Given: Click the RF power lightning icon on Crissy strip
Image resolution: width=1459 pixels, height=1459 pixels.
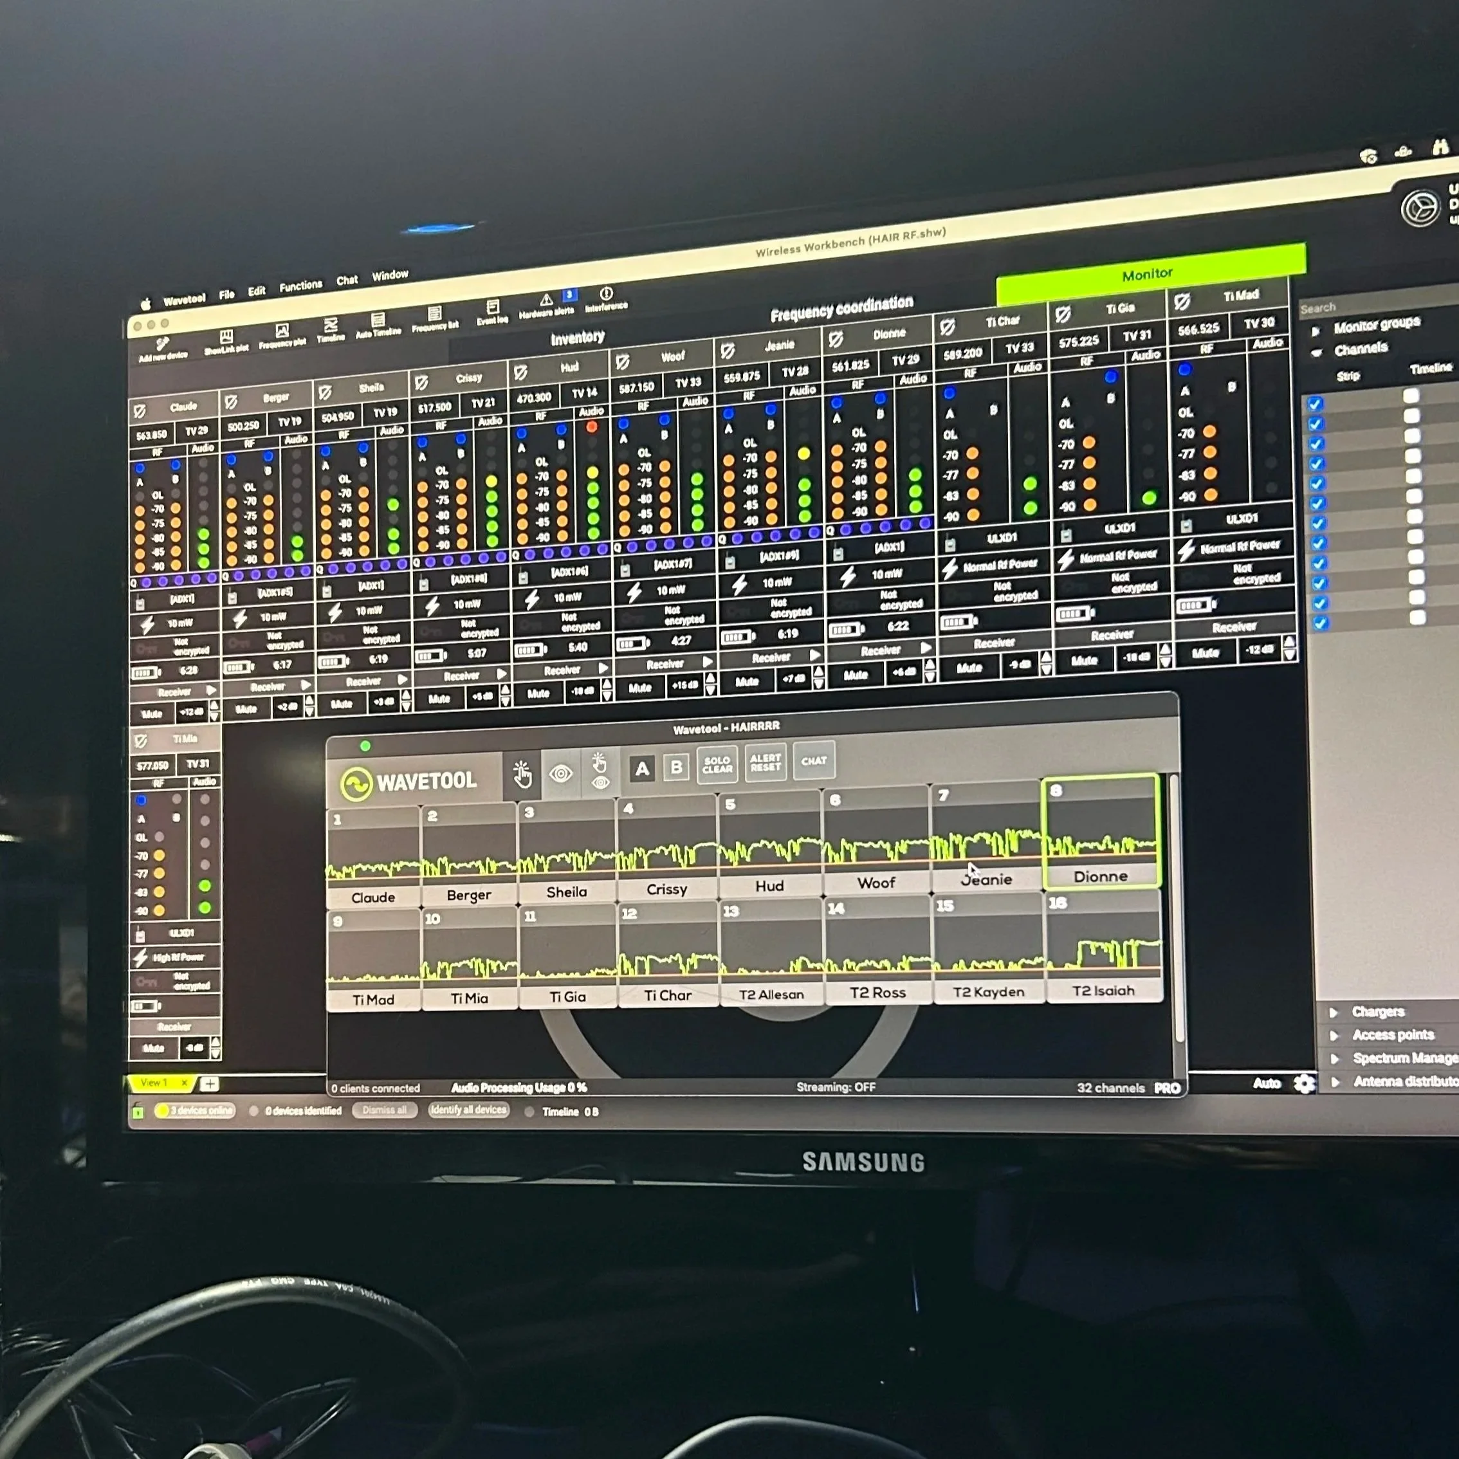Looking at the screenshot, I should [x=432, y=607].
